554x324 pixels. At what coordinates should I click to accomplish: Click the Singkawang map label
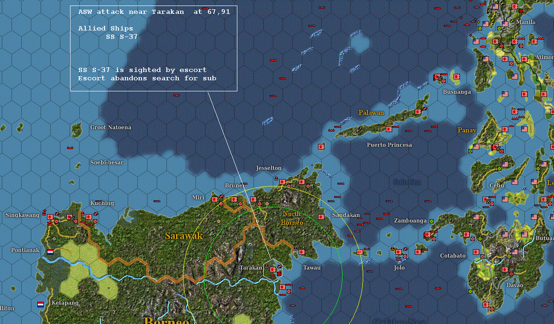pos(23,215)
